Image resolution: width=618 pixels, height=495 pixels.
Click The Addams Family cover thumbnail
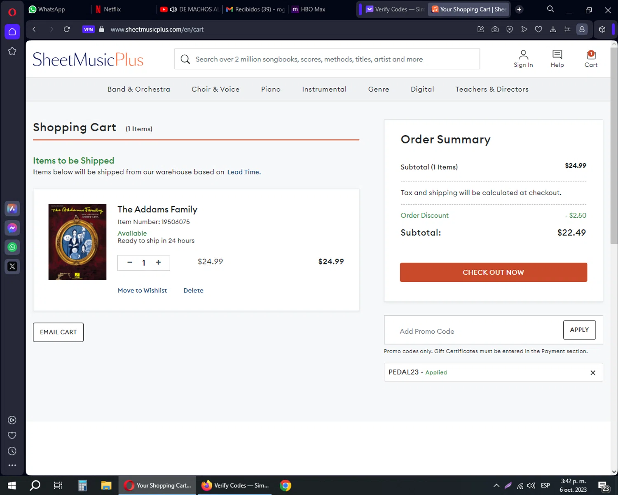tap(77, 242)
